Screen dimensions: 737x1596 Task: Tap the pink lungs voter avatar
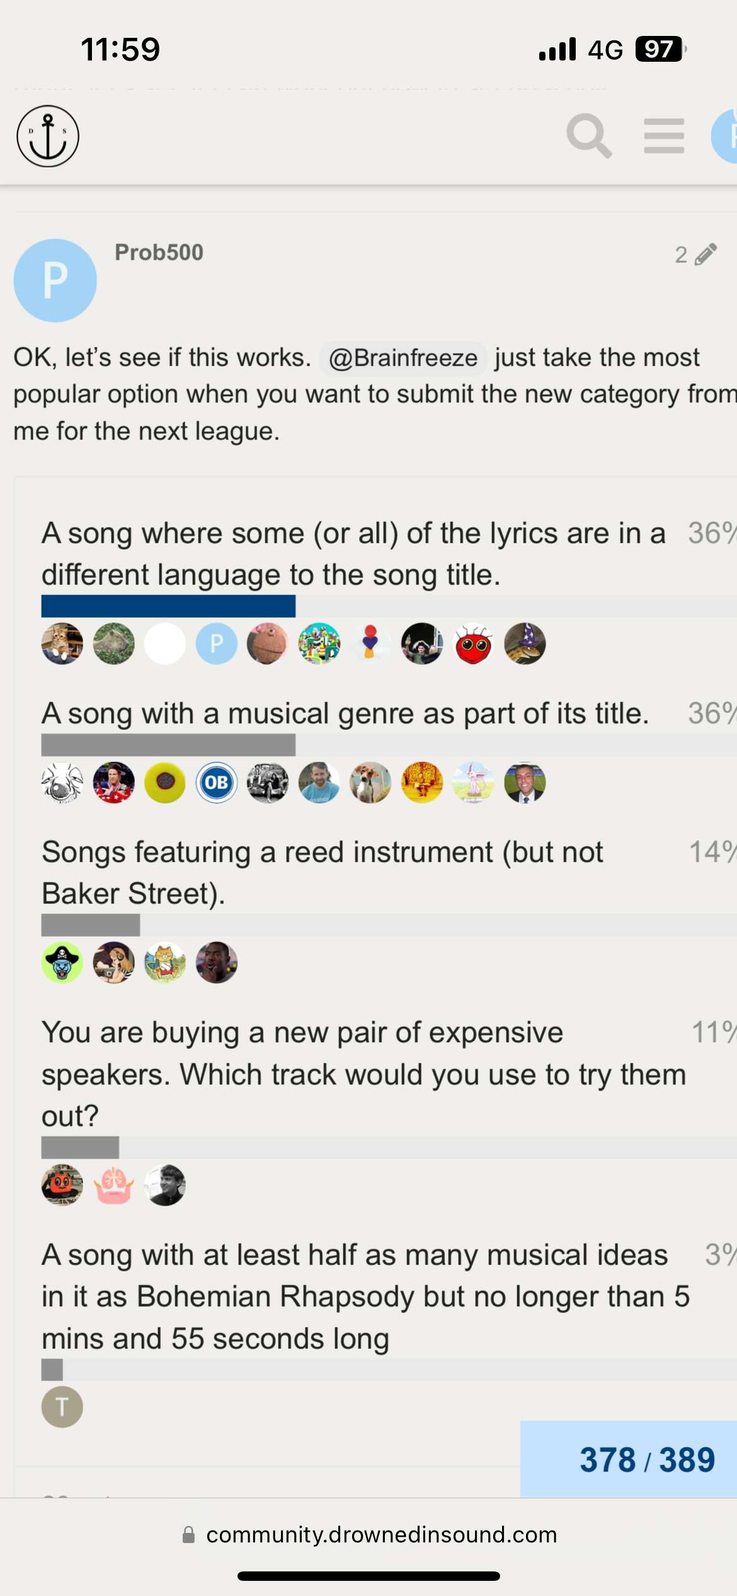114,1185
